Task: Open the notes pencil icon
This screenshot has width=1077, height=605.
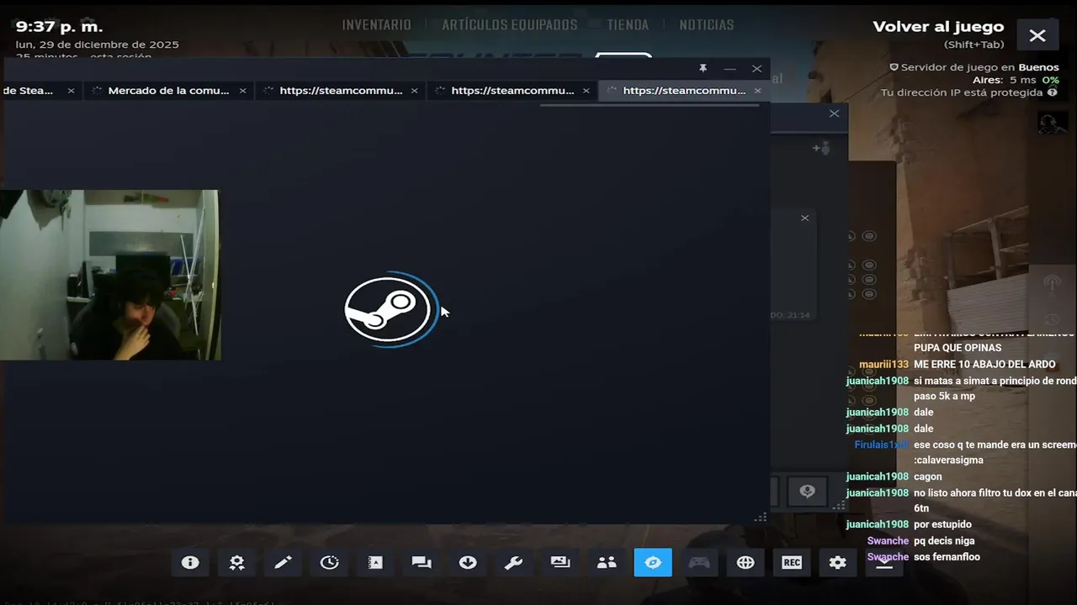Action: 283,562
